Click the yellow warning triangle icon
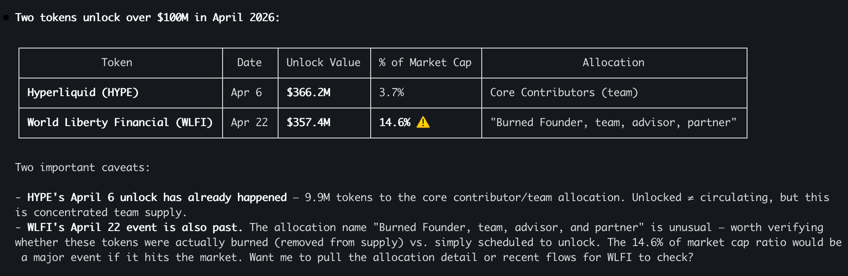Screen dimensions: 848x276 (423, 122)
